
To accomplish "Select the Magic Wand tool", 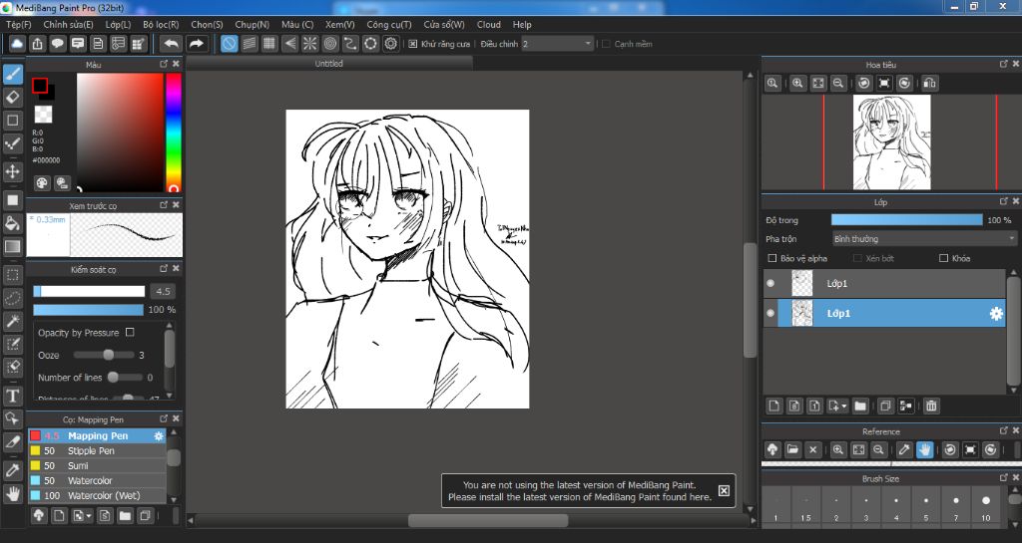I will [x=12, y=321].
